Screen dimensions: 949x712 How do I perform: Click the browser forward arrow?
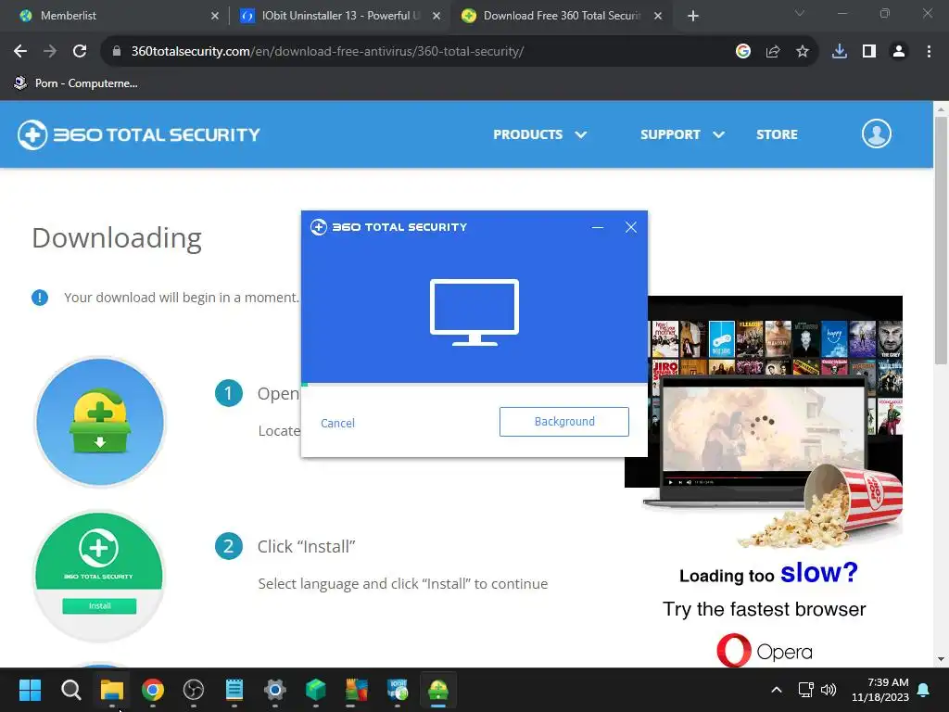[50, 52]
